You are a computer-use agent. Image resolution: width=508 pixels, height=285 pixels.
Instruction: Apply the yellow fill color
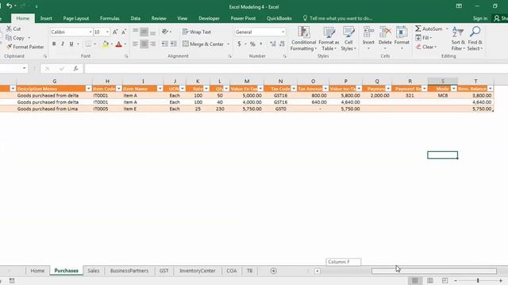tap(106, 44)
